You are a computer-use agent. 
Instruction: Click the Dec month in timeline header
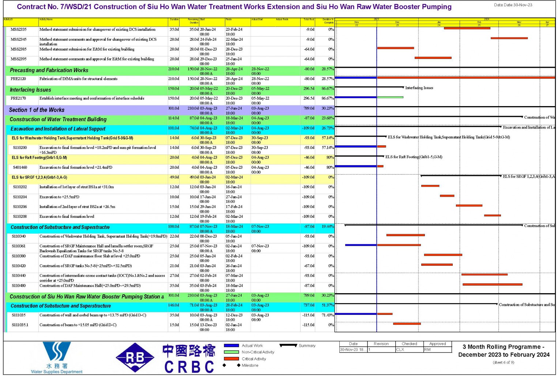(397, 22)
